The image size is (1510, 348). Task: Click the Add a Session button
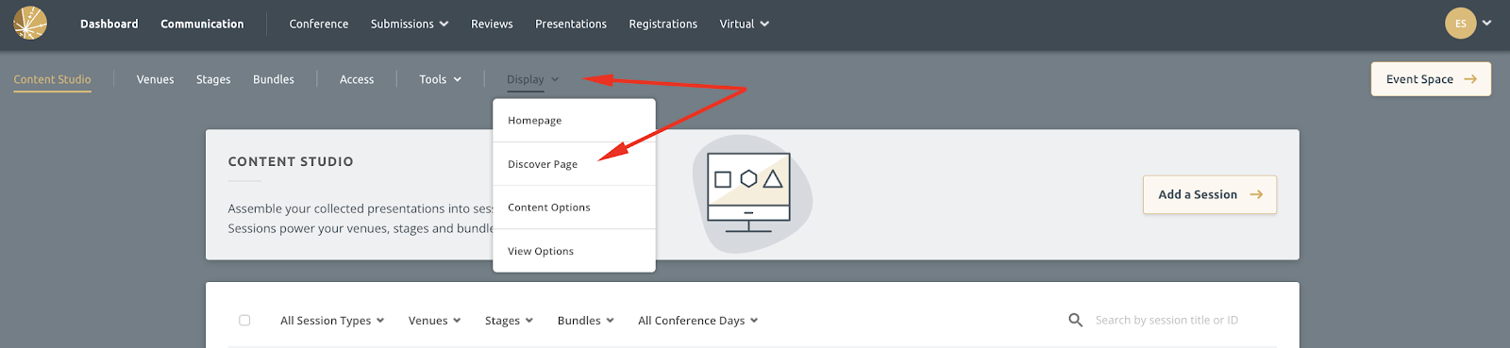(x=1210, y=194)
